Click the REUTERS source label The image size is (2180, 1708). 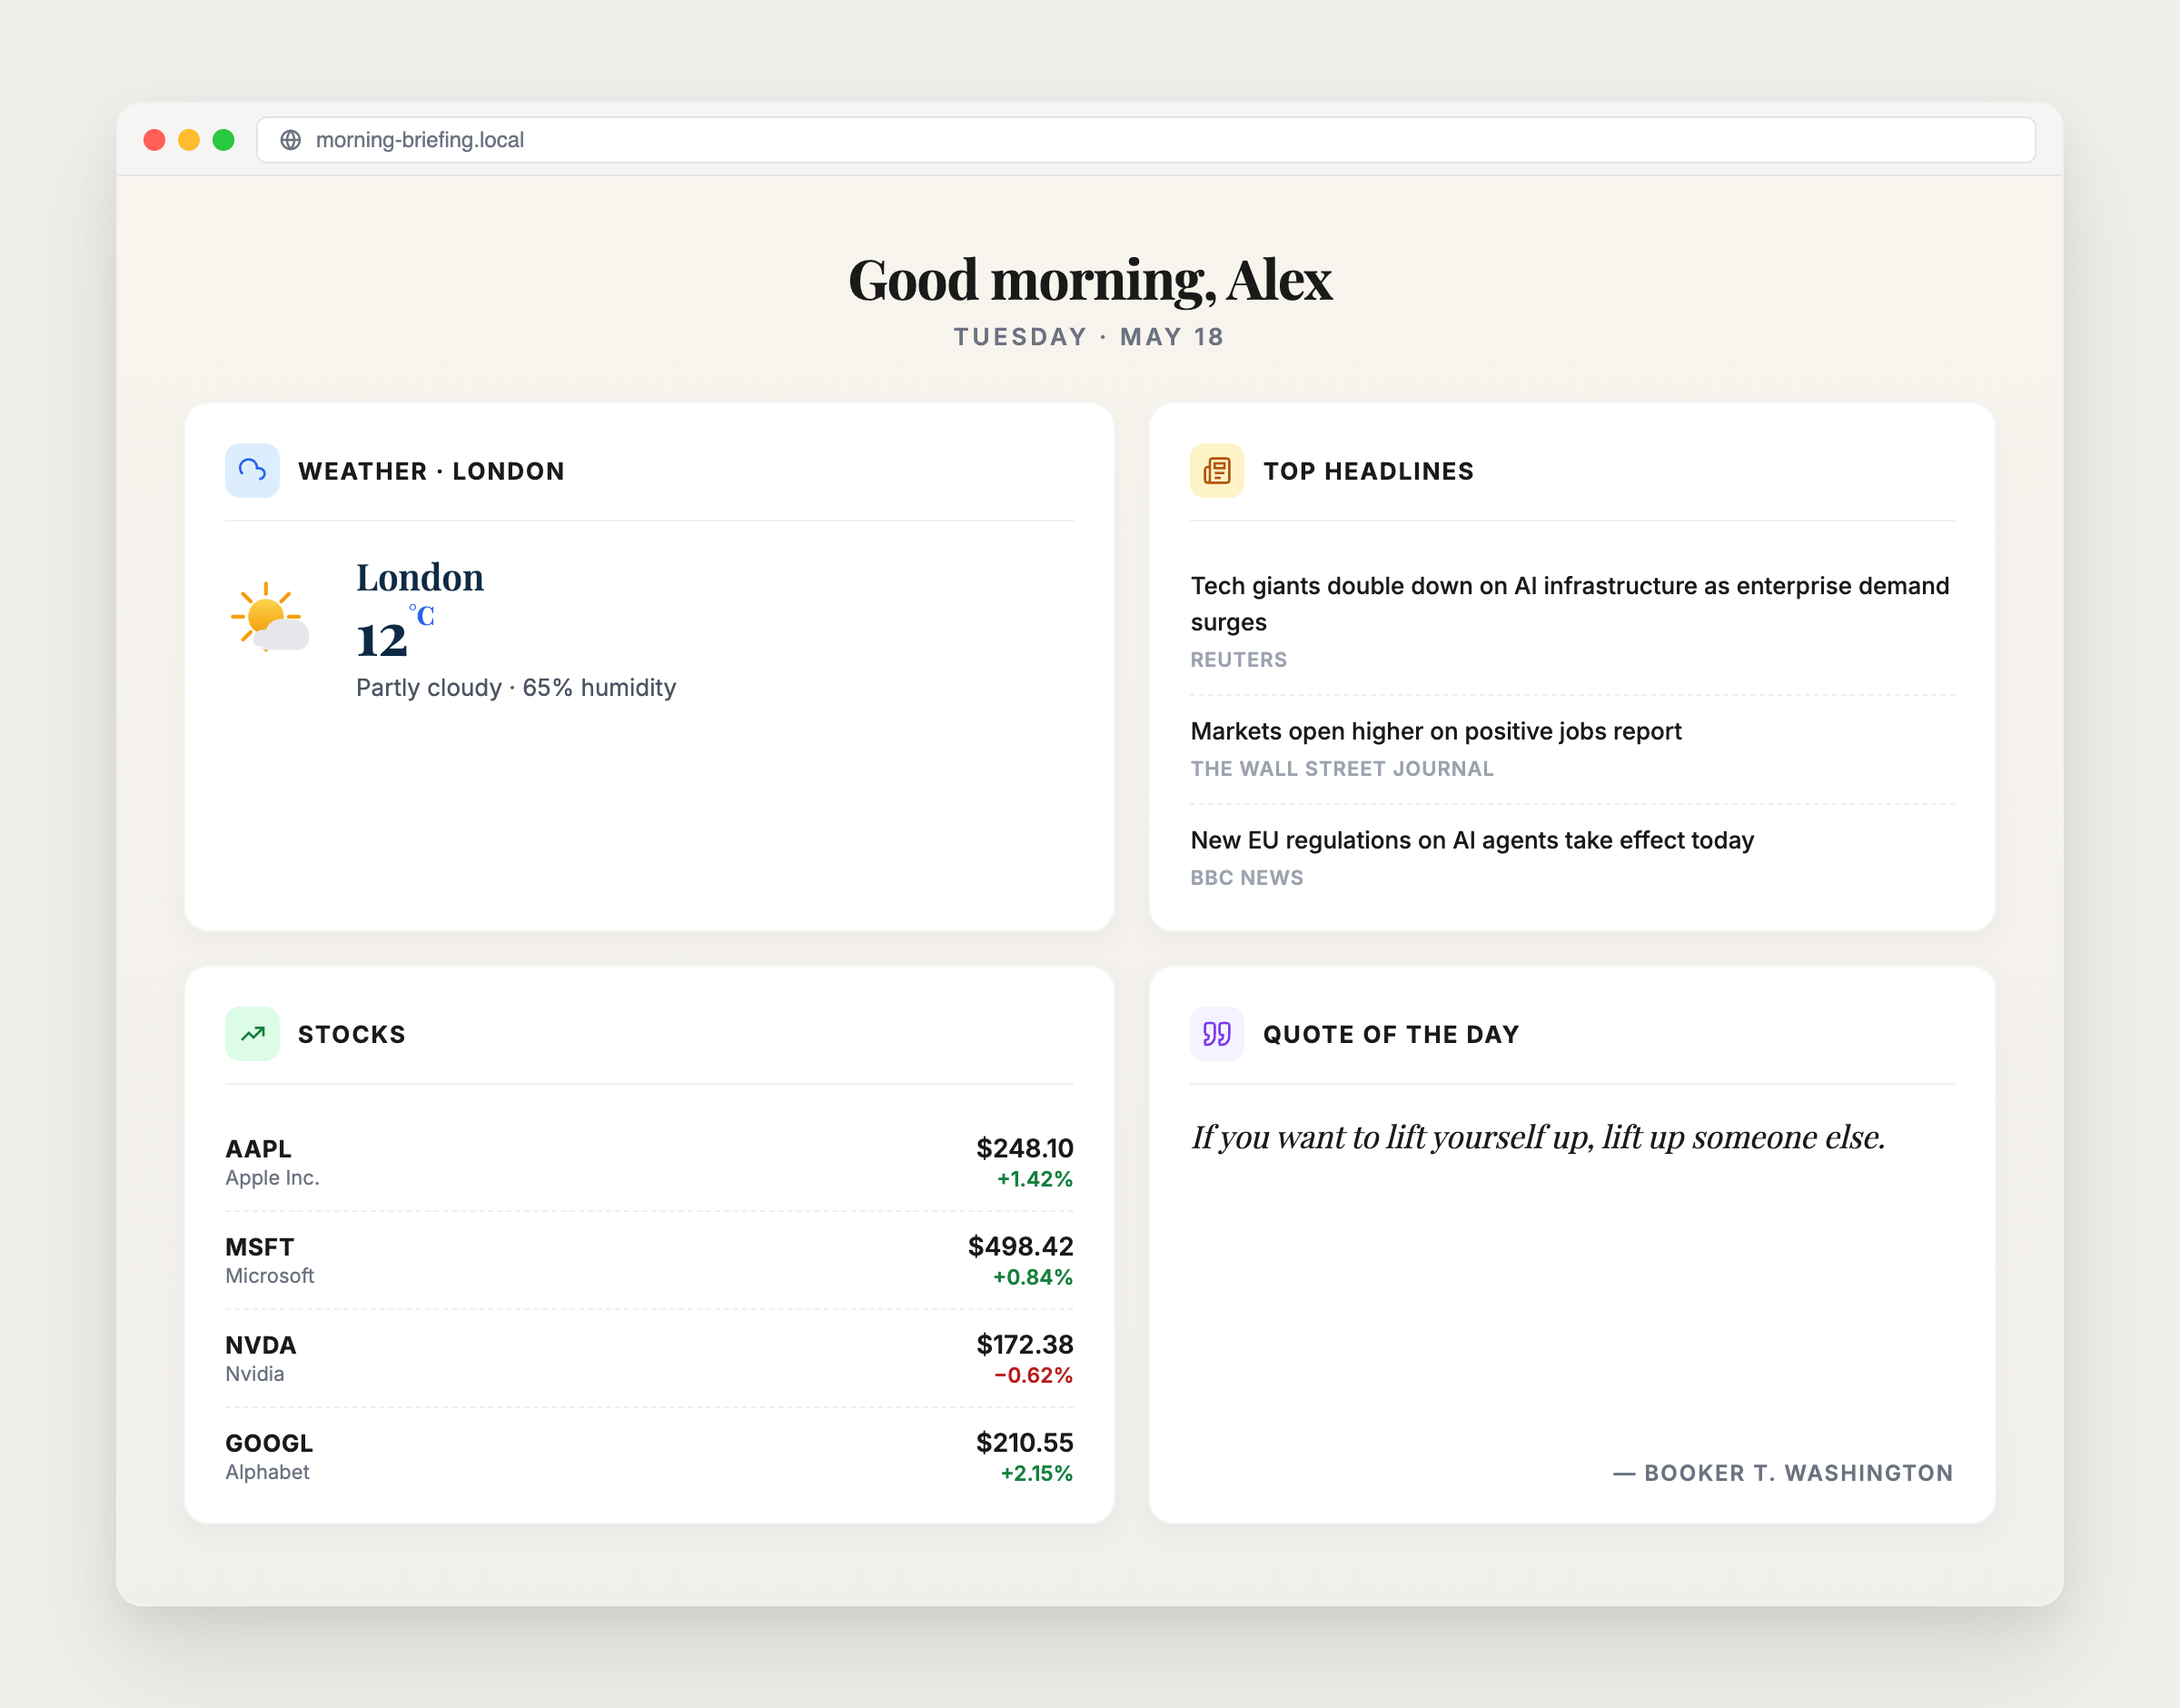click(1238, 660)
